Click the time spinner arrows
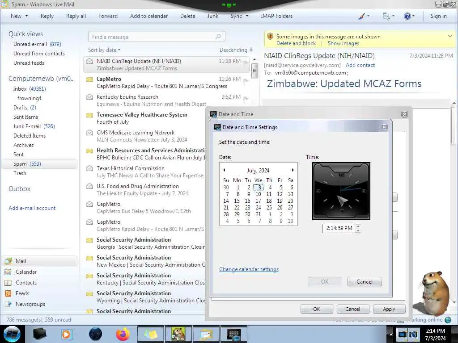Screen dimensions: 458x343 [x=358, y=228]
